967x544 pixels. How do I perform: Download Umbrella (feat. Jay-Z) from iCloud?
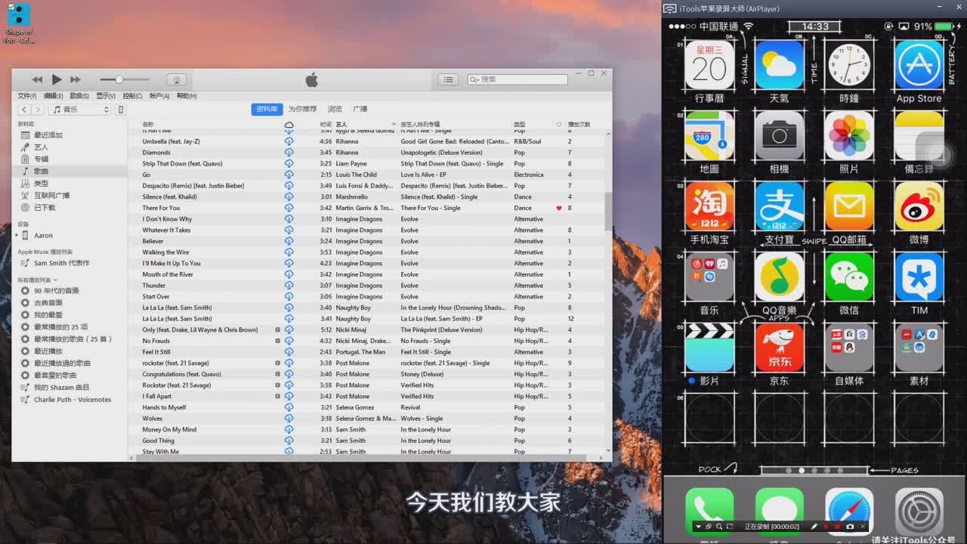click(289, 141)
